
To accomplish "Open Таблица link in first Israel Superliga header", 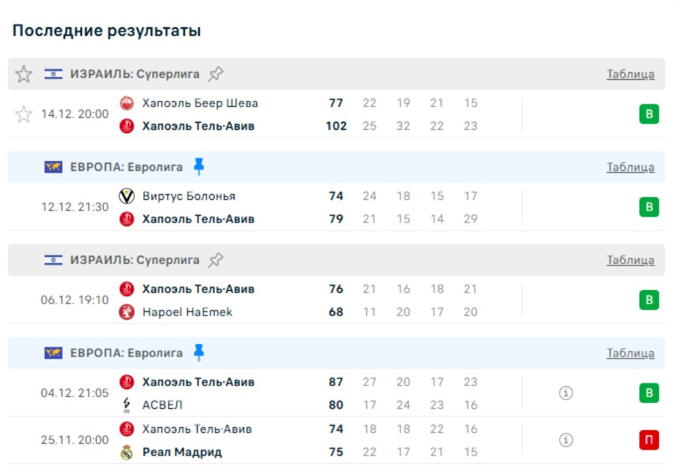I will (x=630, y=74).
